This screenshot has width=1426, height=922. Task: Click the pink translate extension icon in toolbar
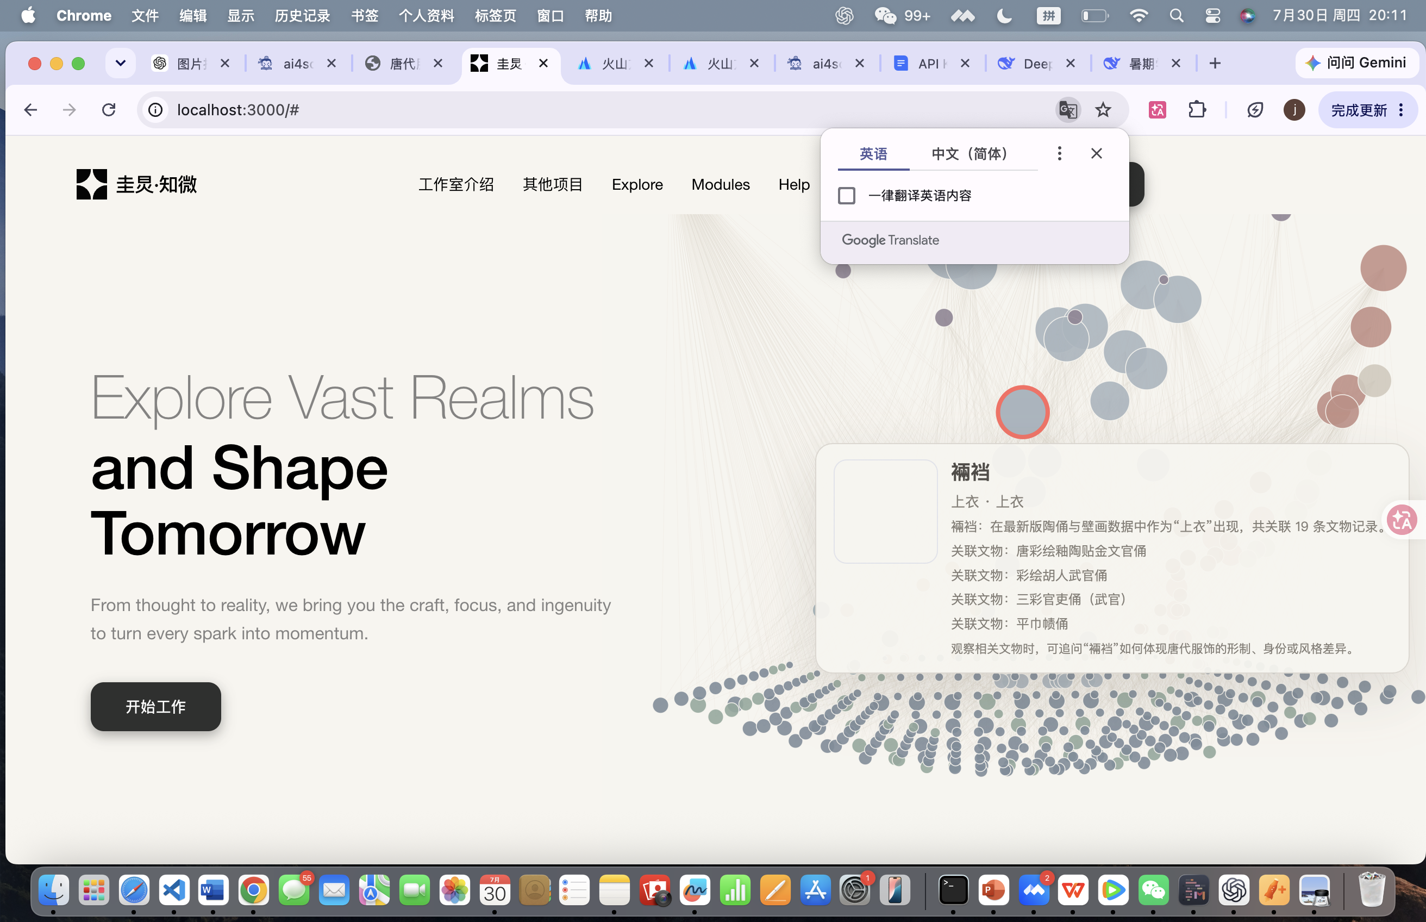(1156, 110)
